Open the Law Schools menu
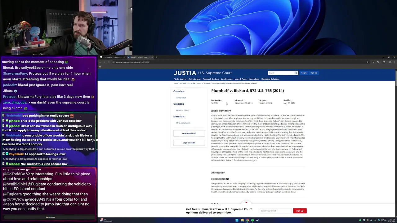The image size is (397, 223). 227,79
